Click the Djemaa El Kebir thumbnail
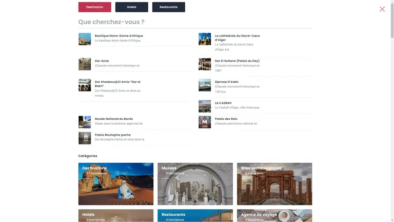 click(205, 85)
